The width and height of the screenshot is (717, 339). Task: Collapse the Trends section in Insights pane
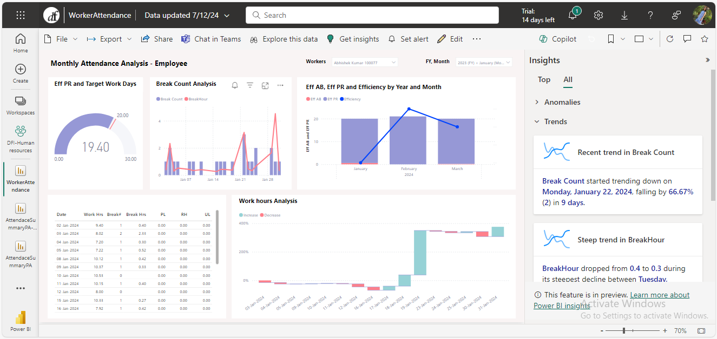(x=537, y=121)
